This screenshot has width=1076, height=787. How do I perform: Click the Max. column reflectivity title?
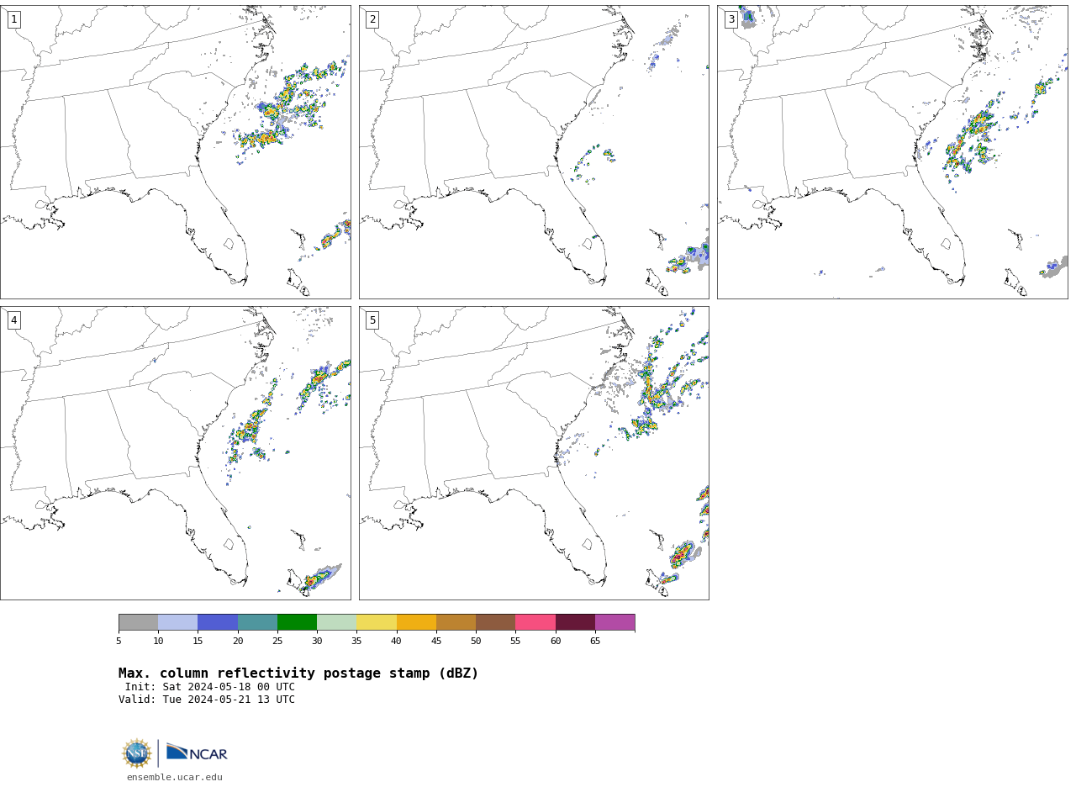coord(298,673)
